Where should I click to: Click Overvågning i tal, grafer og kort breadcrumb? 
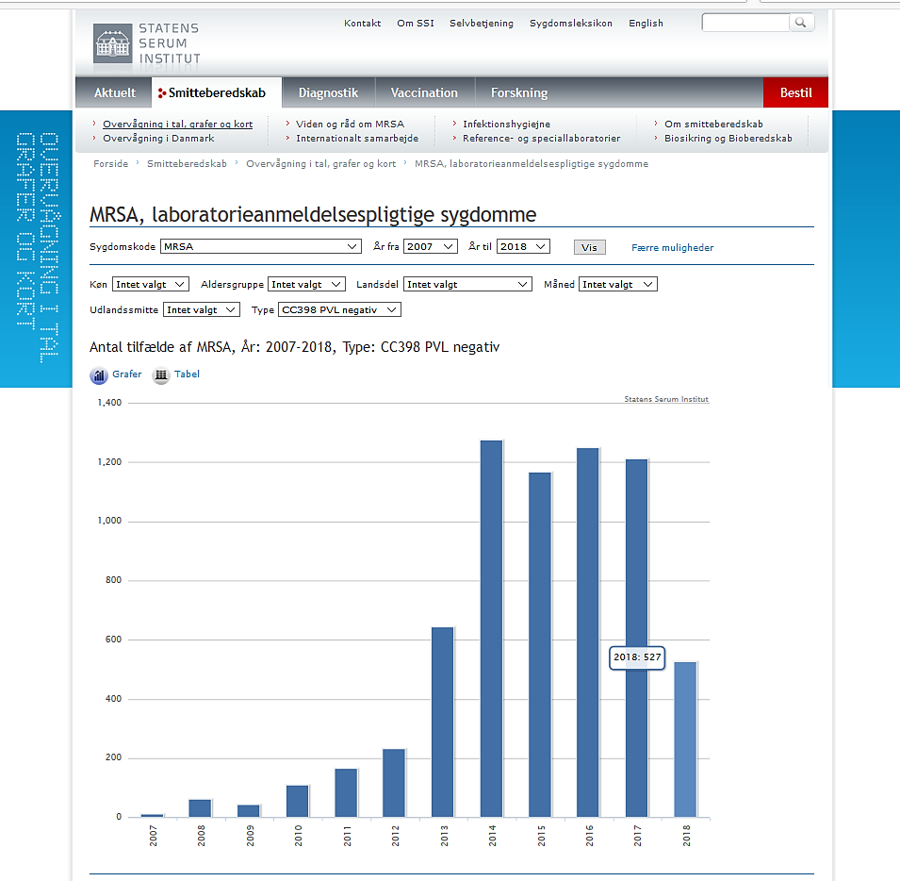click(320, 164)
